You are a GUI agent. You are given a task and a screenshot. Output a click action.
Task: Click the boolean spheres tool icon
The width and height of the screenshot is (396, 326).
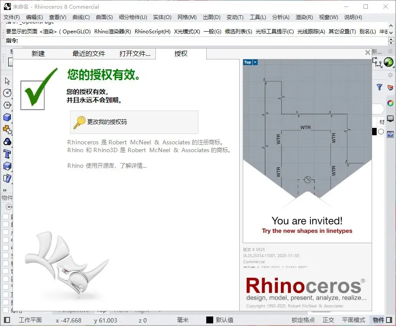(7, 142)
